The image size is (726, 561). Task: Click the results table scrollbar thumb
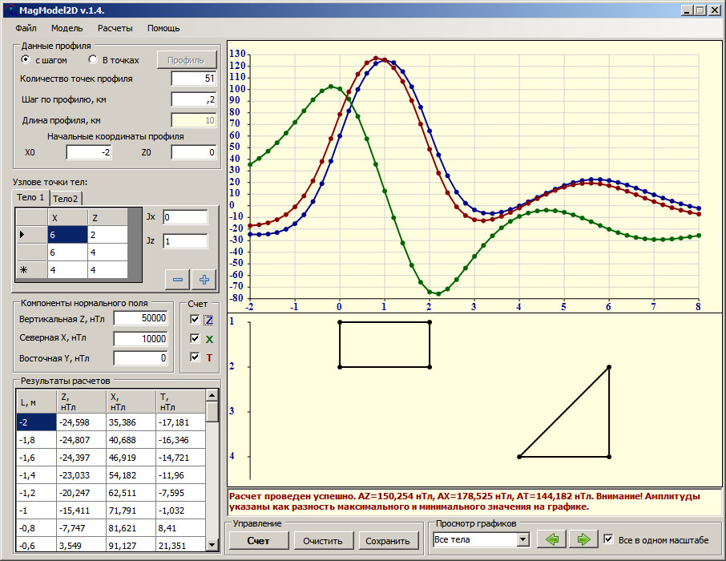point(212,412)
